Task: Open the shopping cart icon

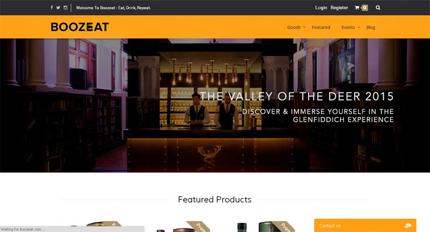Action: coord(357,8)
